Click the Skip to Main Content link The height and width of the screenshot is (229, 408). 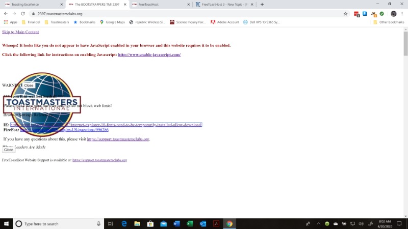(x=20, y=32)
